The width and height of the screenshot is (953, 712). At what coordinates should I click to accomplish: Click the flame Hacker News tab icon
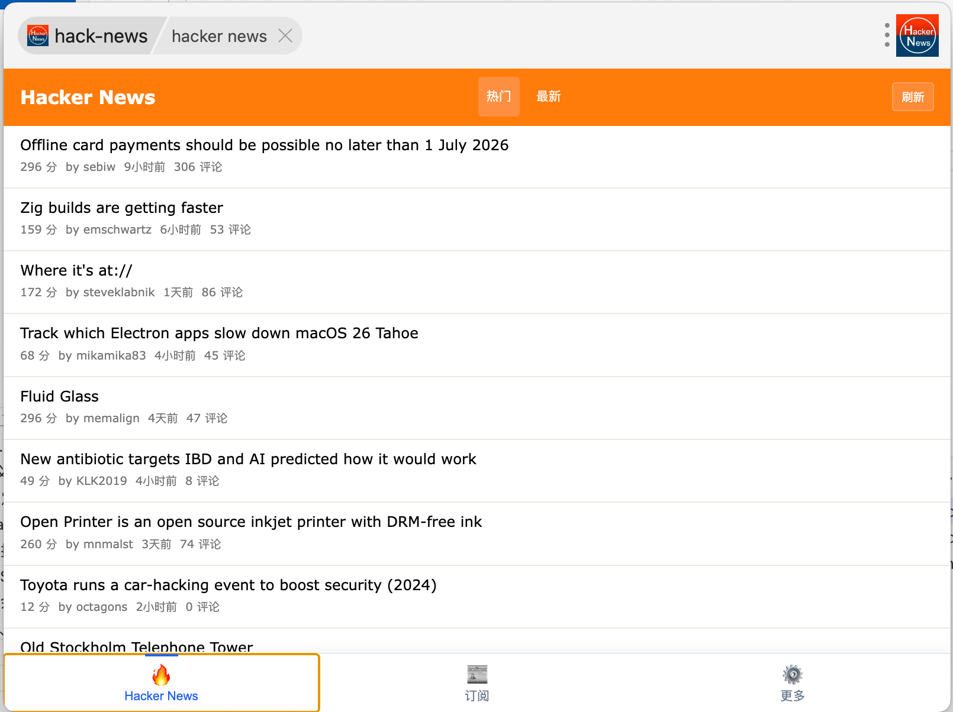(x=161, y=675)
